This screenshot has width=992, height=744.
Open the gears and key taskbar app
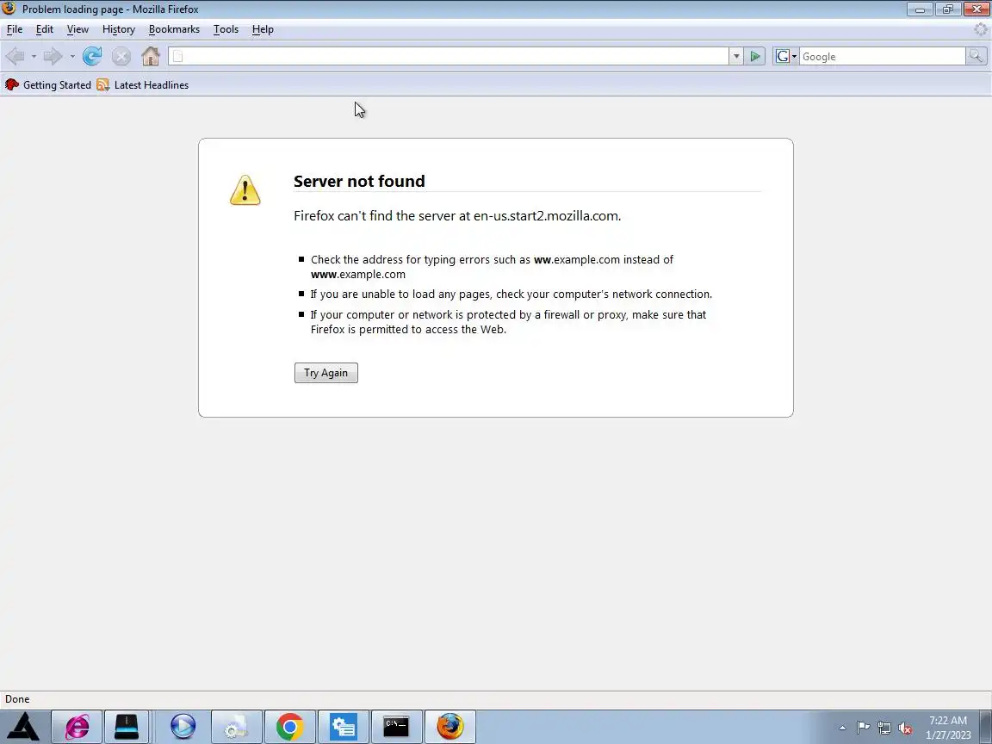[236, 726]
